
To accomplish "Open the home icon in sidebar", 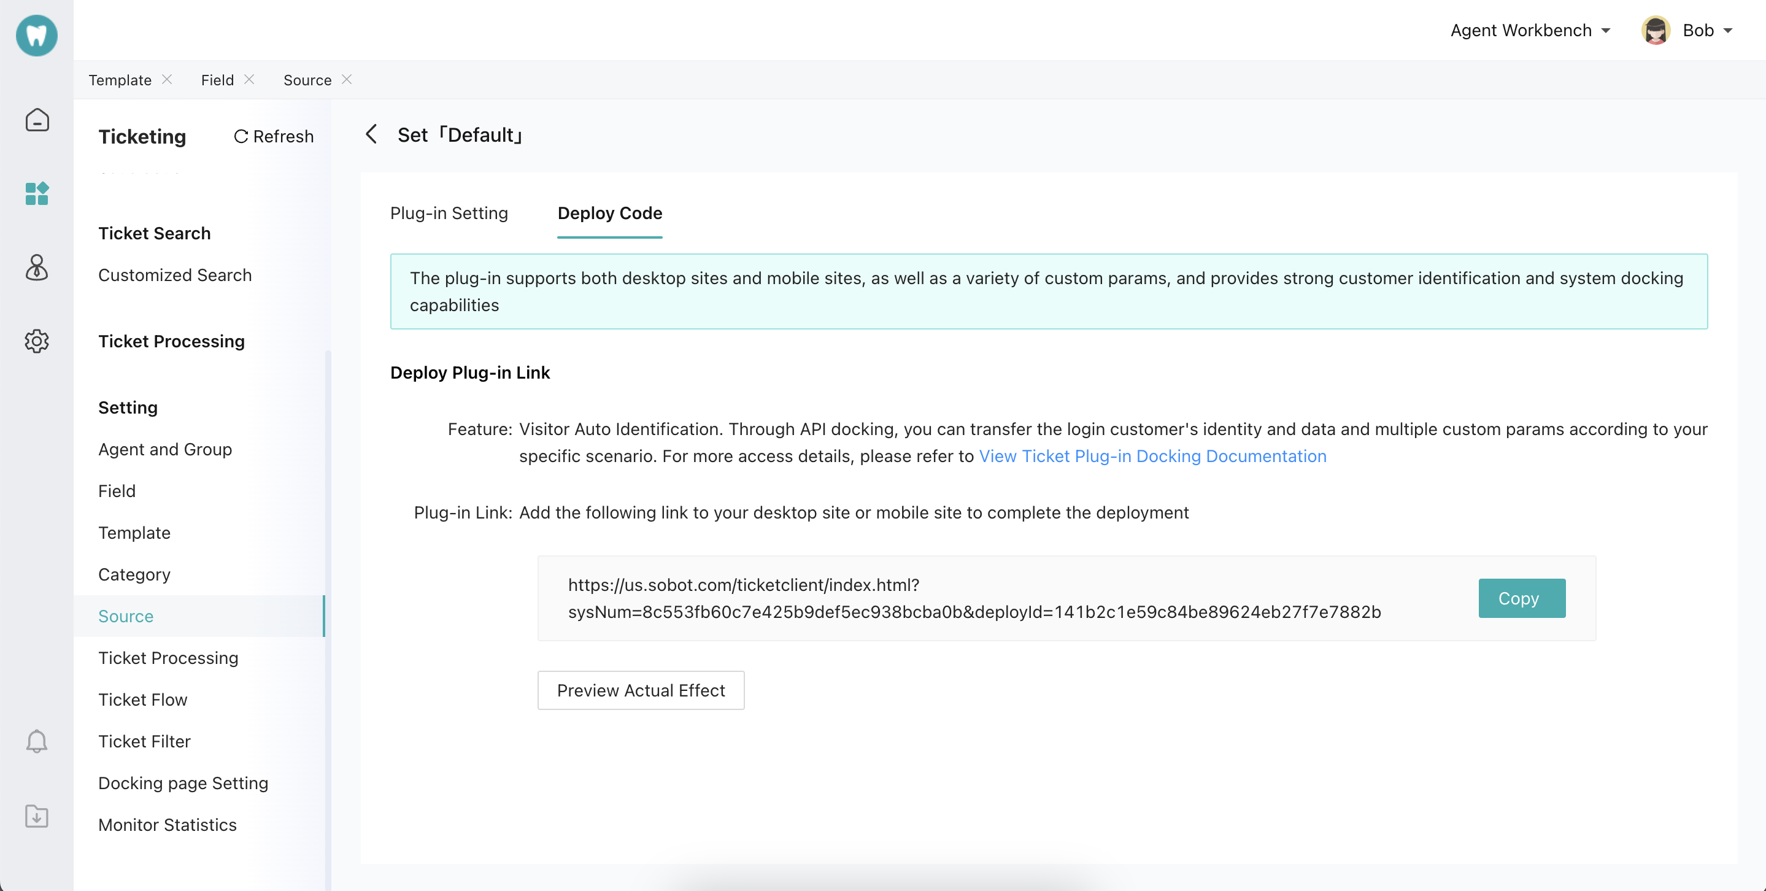I will pyautogui.click(x=36, y=120).
